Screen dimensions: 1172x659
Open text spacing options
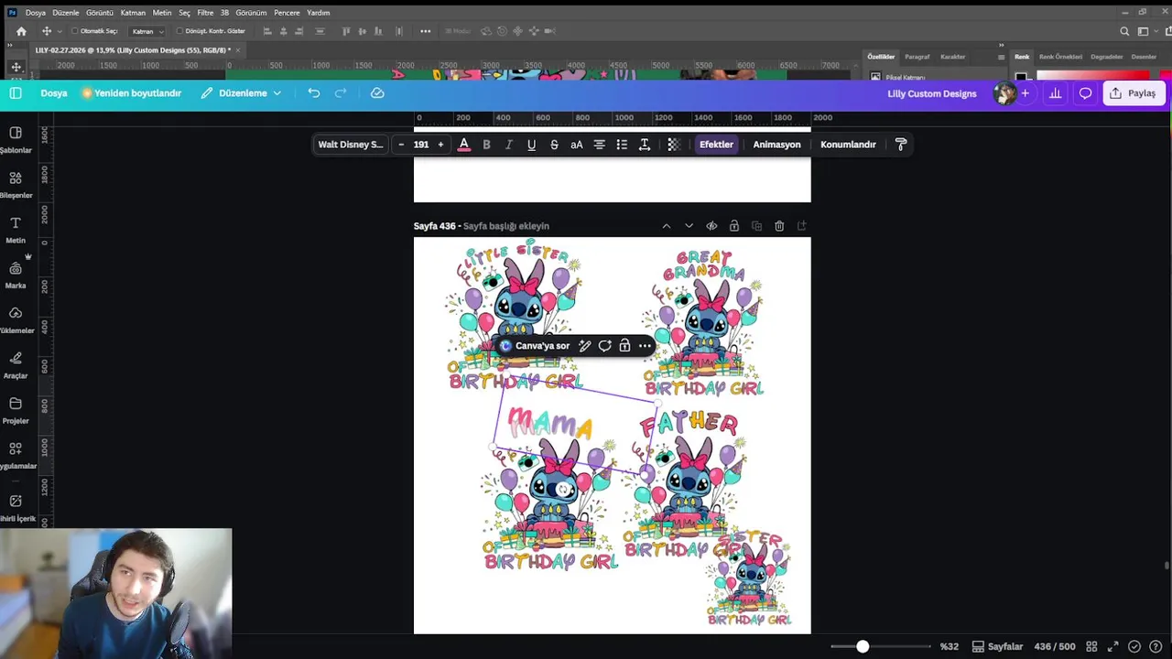(x=645, y=145)
